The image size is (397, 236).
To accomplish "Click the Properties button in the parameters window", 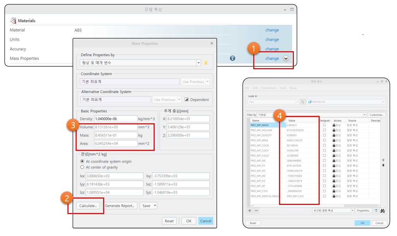I will [363, 211].
